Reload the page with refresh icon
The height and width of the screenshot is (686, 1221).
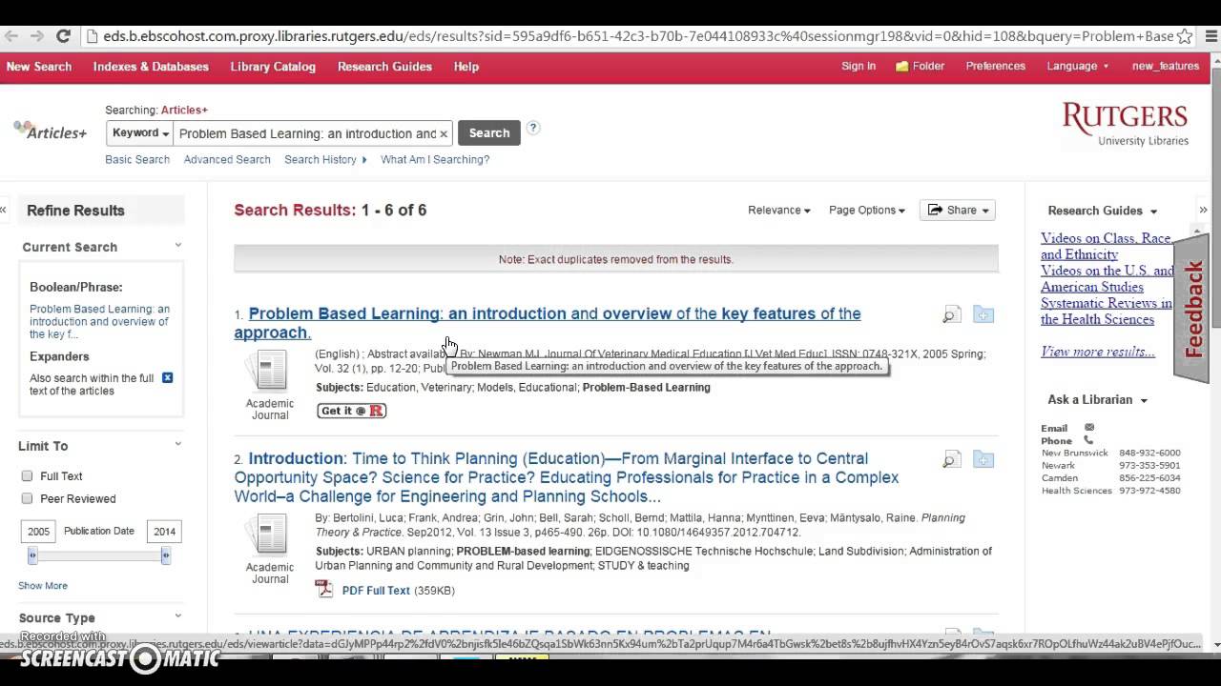click(x=63, y=36)
